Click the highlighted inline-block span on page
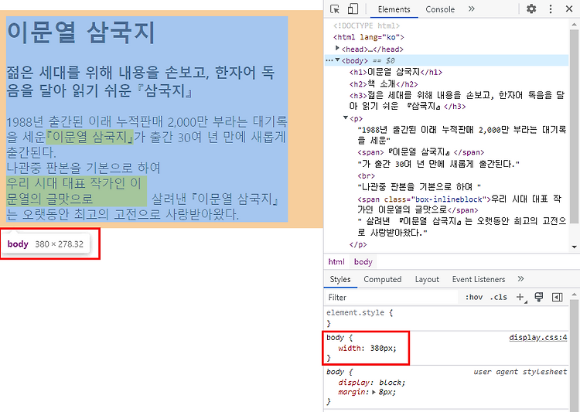Image resolution: width=580 pixels, height=412 pixels. click(77, 191)
